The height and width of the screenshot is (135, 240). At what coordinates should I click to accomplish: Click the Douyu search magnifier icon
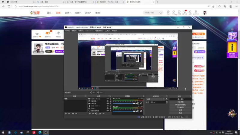(x=160, y=13)
